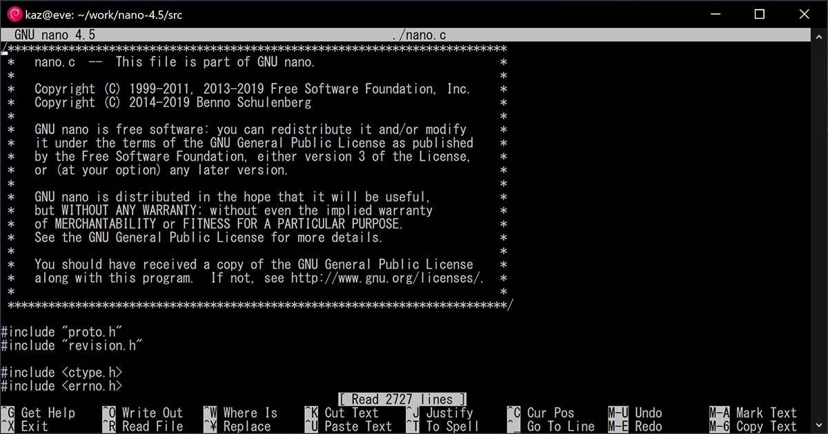Click the ^O Write Out shortcut
Viewport: 828px width, 434px height.
point(142,413)
